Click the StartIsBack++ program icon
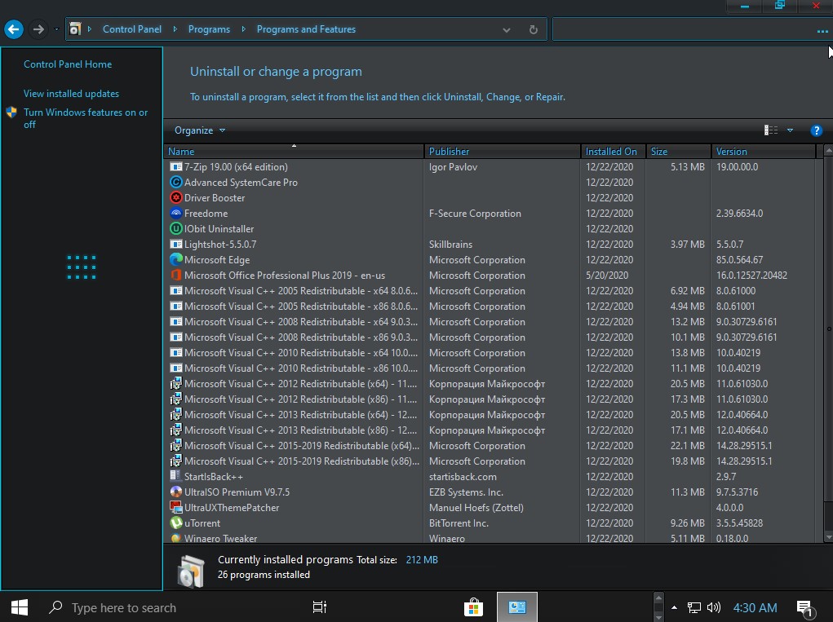This screenshot has width=833, height=622. pyautogui.click(x=176, y=477)
